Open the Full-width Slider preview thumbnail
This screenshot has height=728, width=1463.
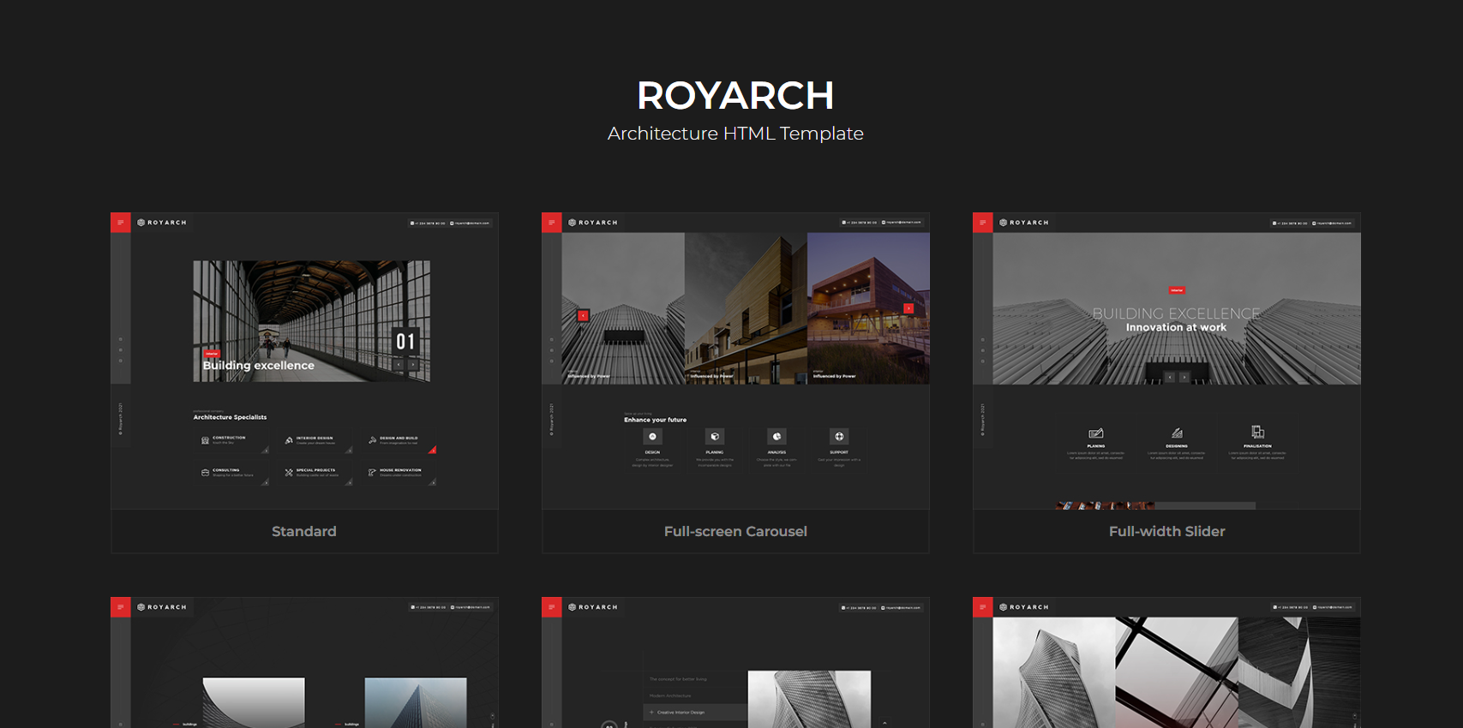click(x=1166, y=361)
